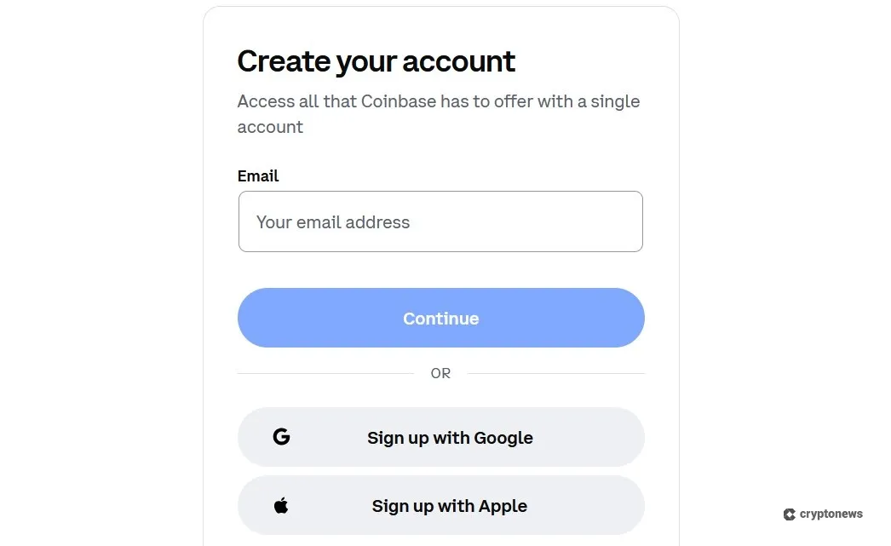891x546 pixels.
Task: Click the OR divider label
Action: (440, 373)
